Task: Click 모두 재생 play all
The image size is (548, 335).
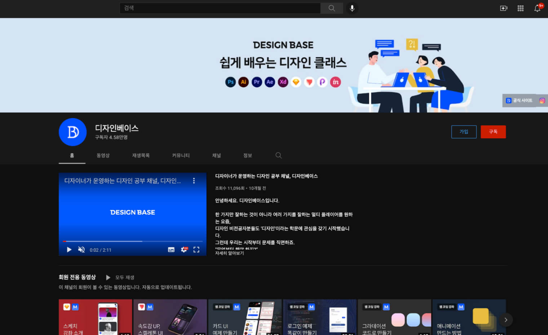Action: [x=125, y=277]
